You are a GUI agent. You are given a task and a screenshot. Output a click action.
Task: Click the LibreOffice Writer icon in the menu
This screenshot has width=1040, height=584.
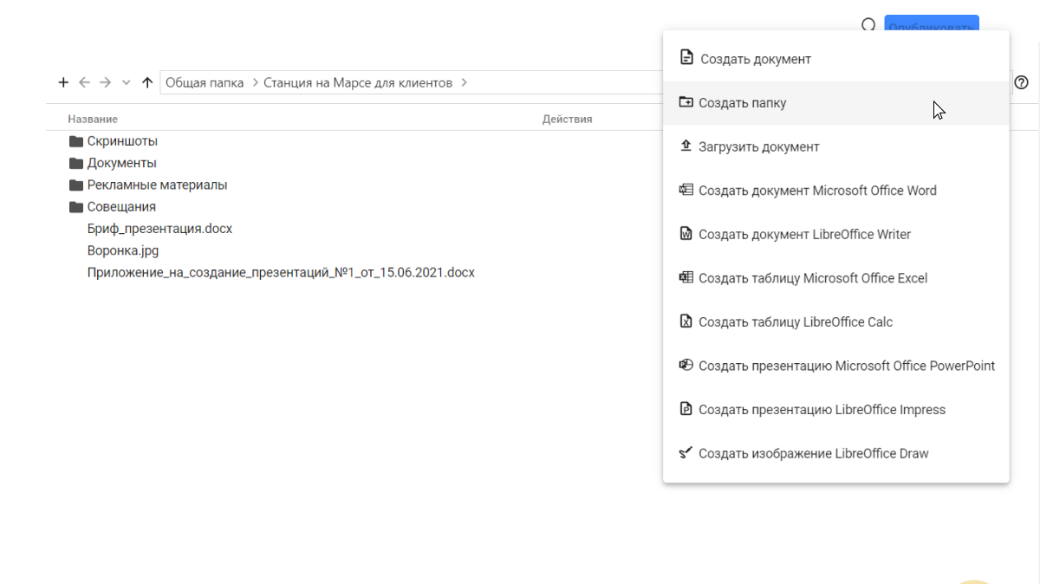tap(686, 234)
